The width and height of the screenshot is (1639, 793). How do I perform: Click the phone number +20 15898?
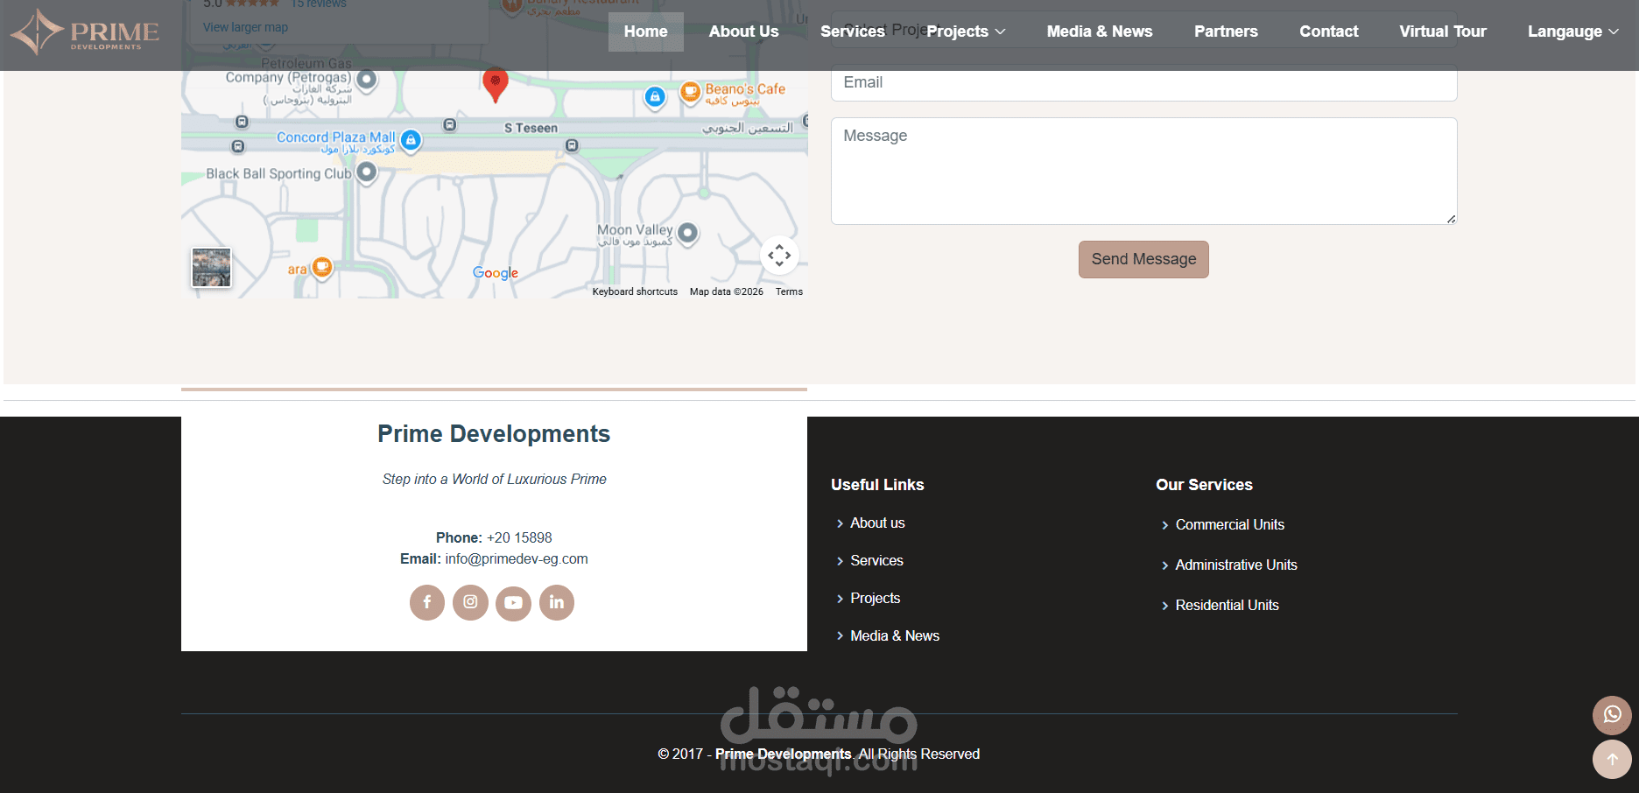coord(519,537)
